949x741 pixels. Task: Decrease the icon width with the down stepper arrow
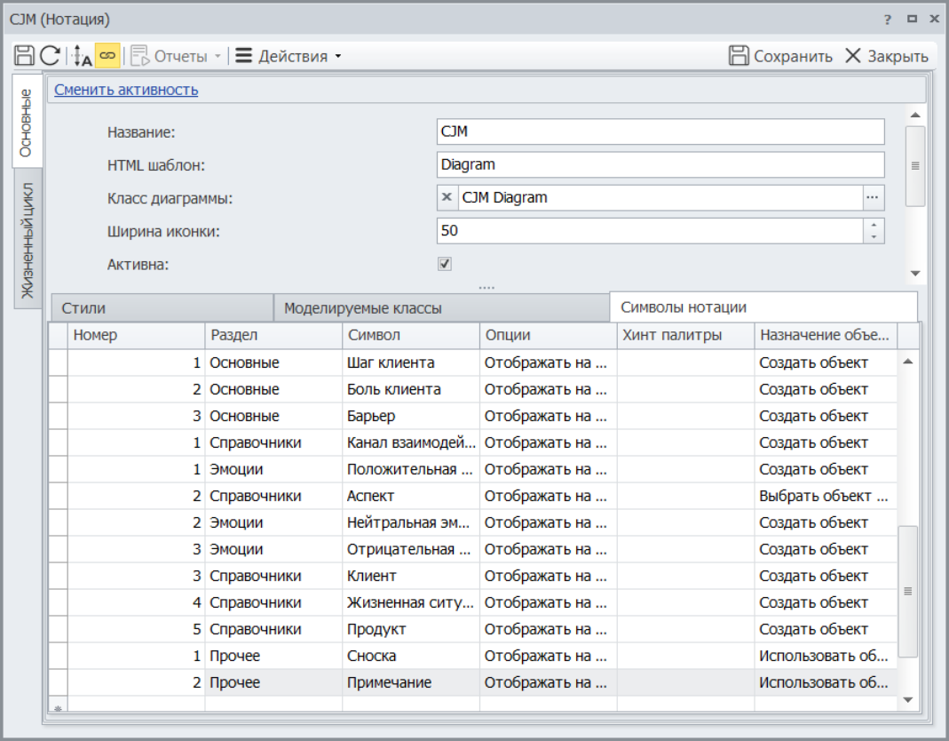coord(874,236)
